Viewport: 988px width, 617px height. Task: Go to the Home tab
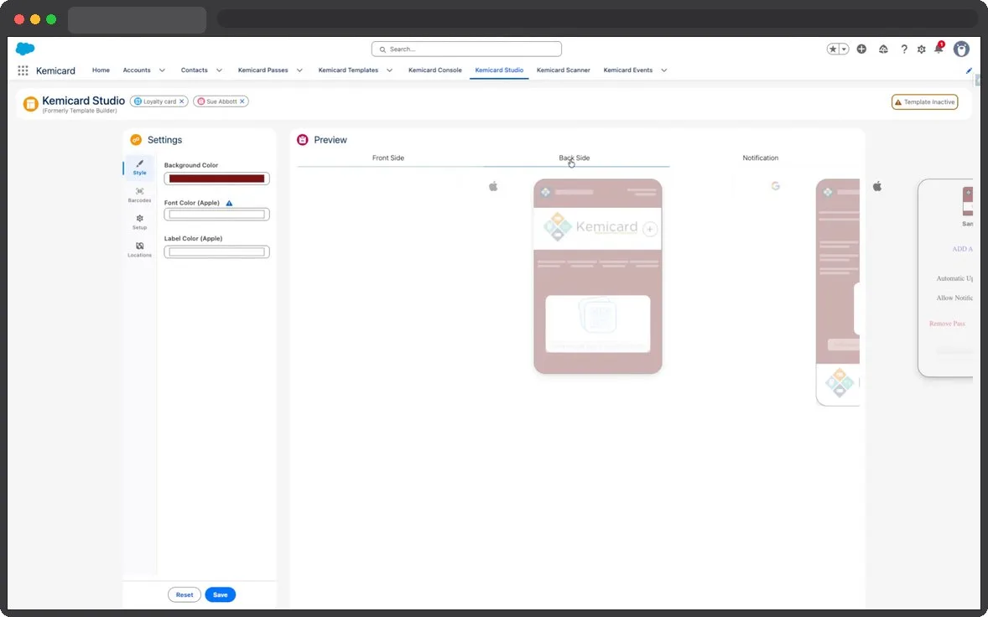(101, 70)
